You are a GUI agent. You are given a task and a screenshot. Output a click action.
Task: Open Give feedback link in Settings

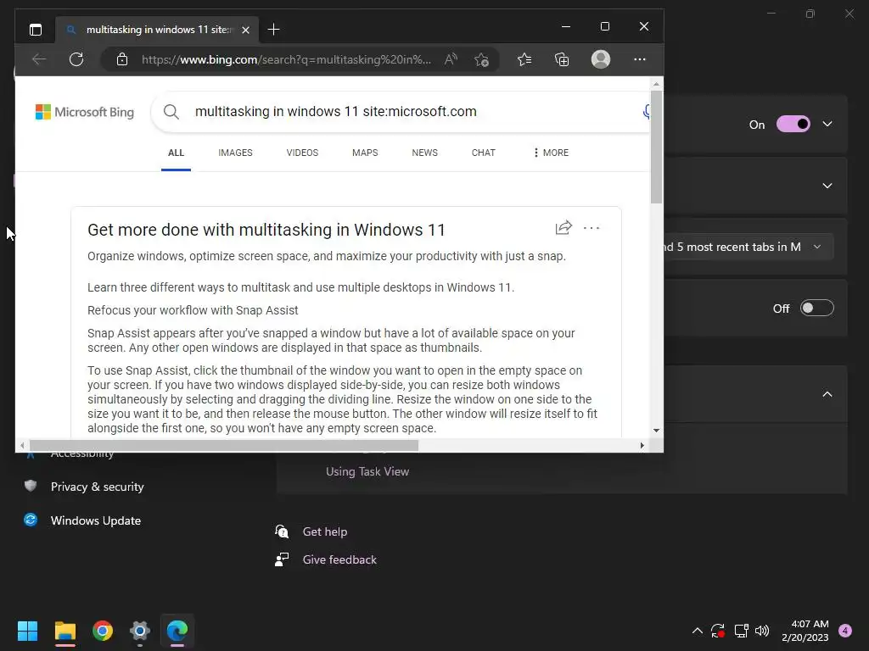pyautogui.click(x=339, y=559)
